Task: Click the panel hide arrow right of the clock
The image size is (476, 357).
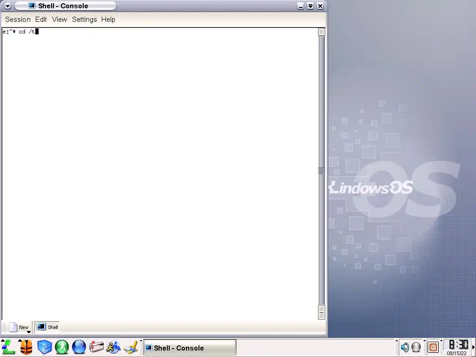Action: click(x=473, y=347)
